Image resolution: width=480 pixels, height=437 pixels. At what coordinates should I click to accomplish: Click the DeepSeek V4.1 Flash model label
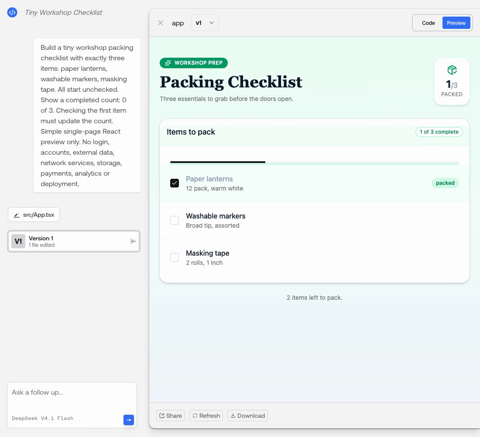(43, 418)
